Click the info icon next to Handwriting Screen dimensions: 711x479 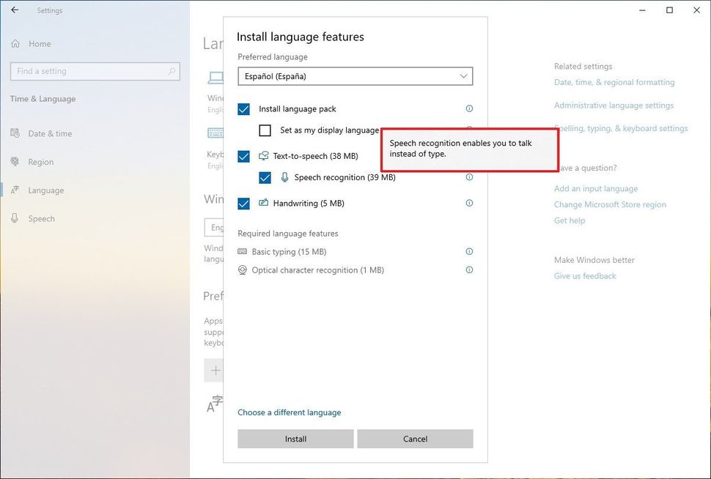(469, 203)
